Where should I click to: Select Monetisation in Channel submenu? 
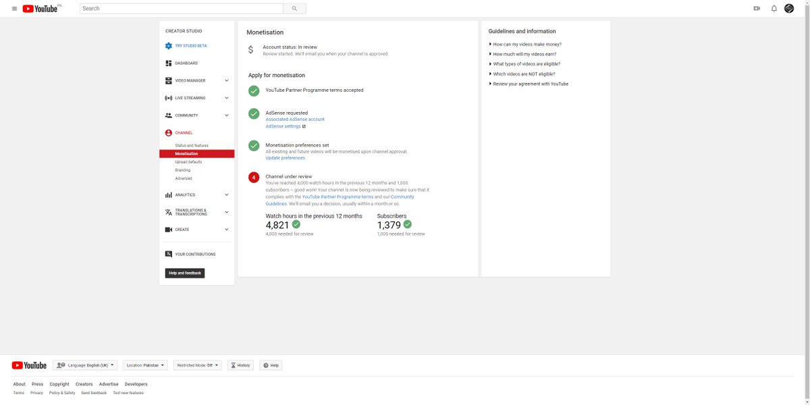(x=197, y=154)
